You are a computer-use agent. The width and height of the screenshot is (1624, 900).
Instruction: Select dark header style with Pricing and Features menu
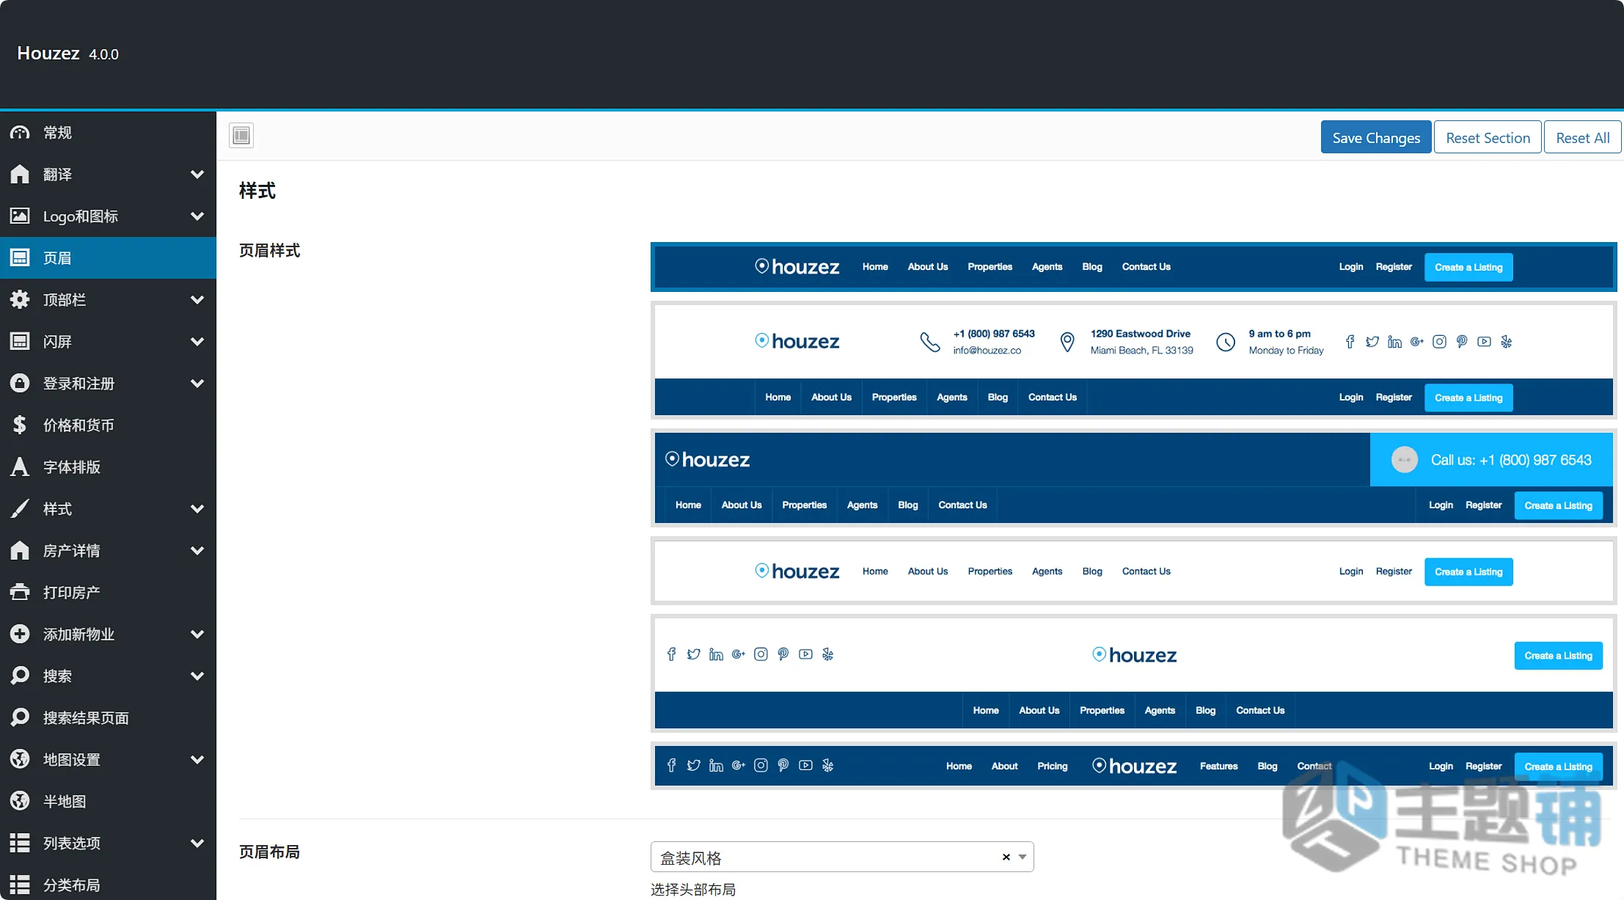point(1134,766)
